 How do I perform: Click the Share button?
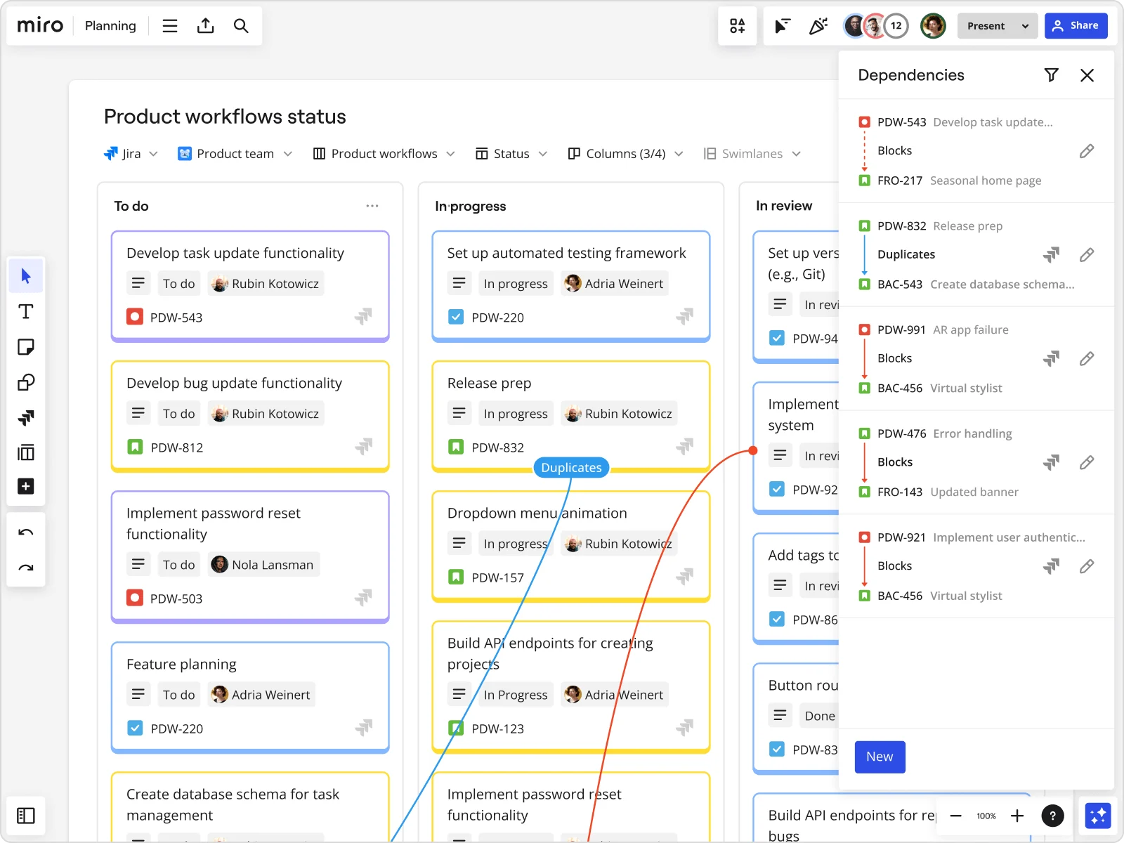click(1076, 25)
